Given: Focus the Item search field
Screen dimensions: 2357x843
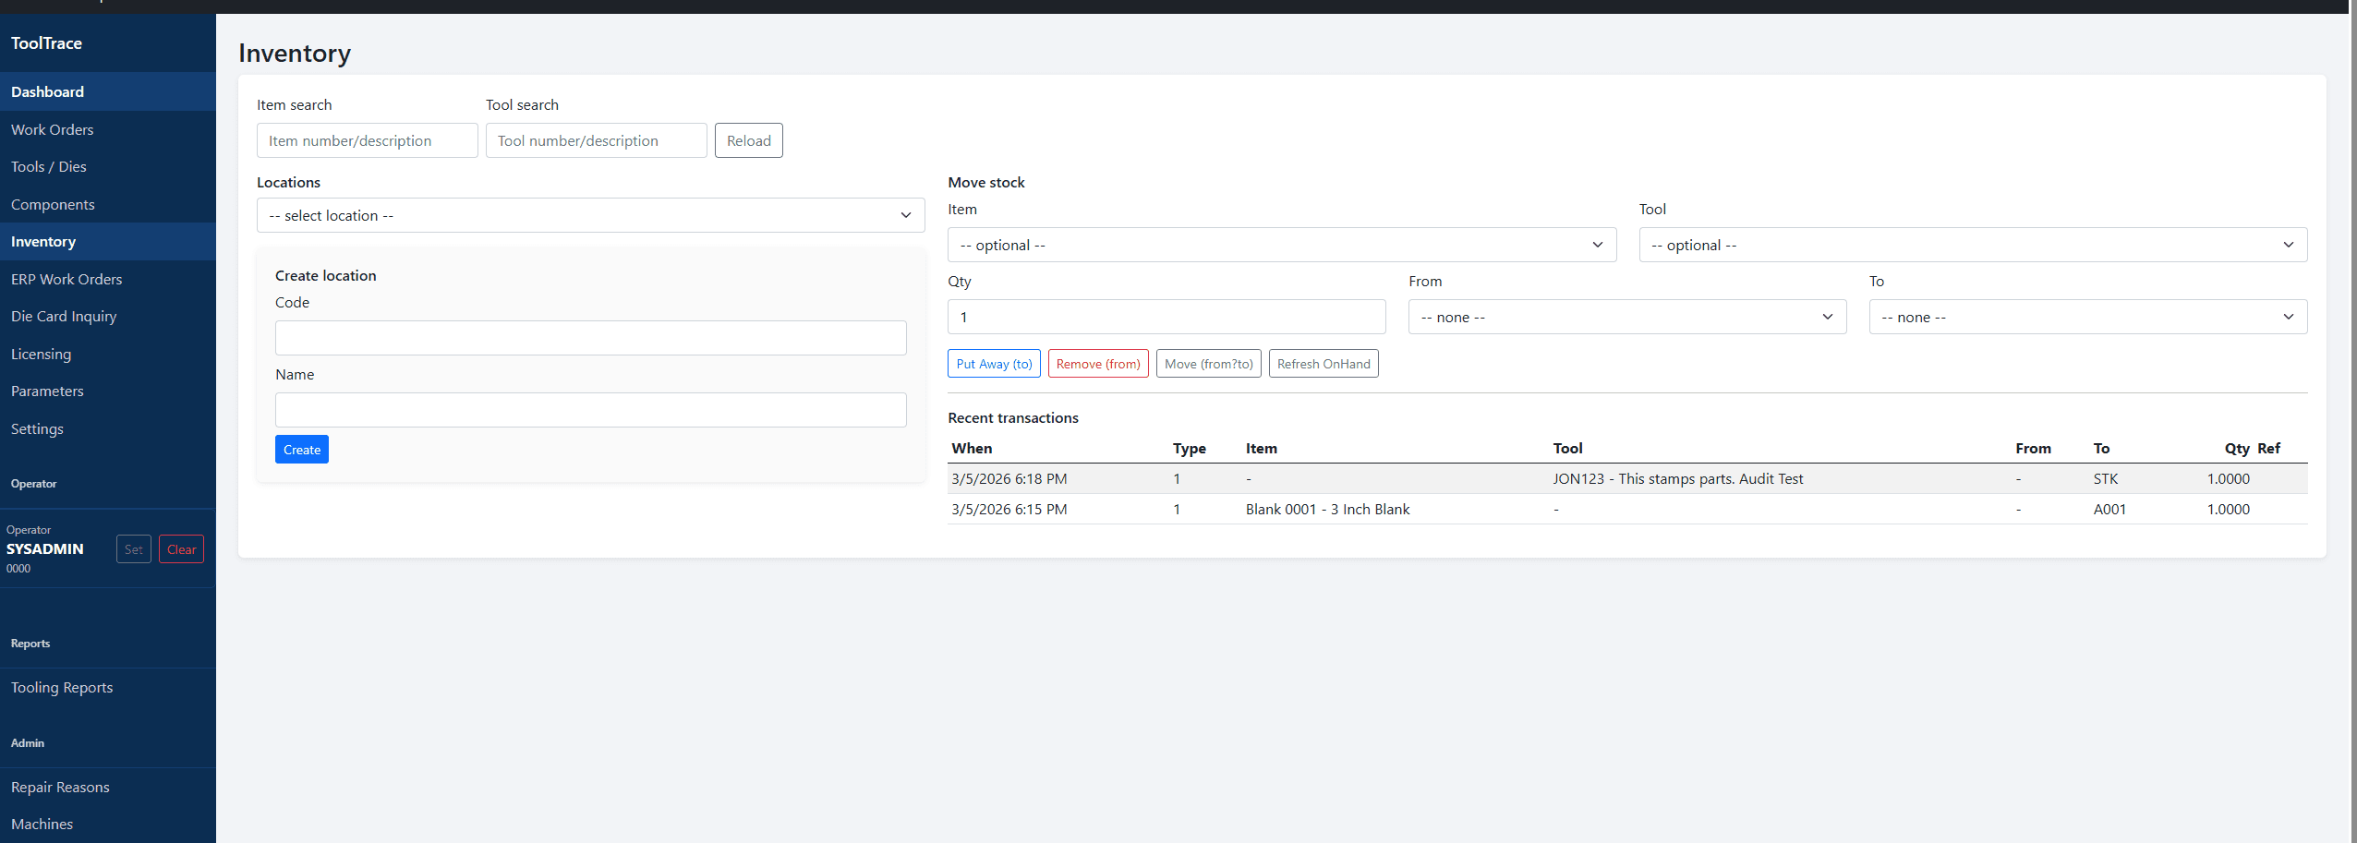Looking at the screenshot, I should (367, 140).
